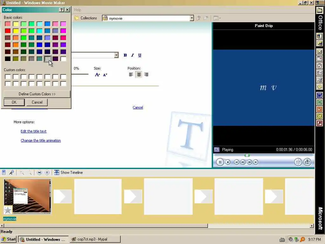Switch preview monitor to full screen
Screen dimensions: 325x244
(217, 149)
